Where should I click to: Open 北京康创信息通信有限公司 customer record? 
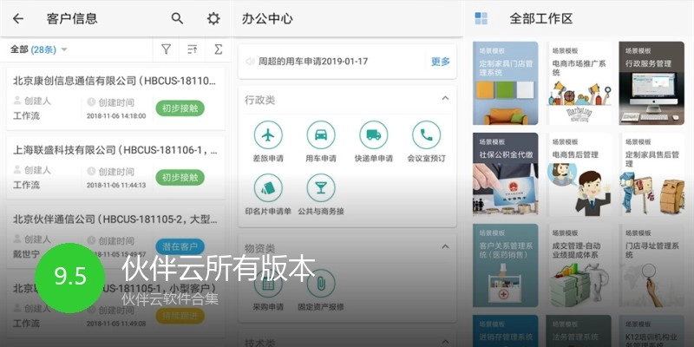coord(115,98)
